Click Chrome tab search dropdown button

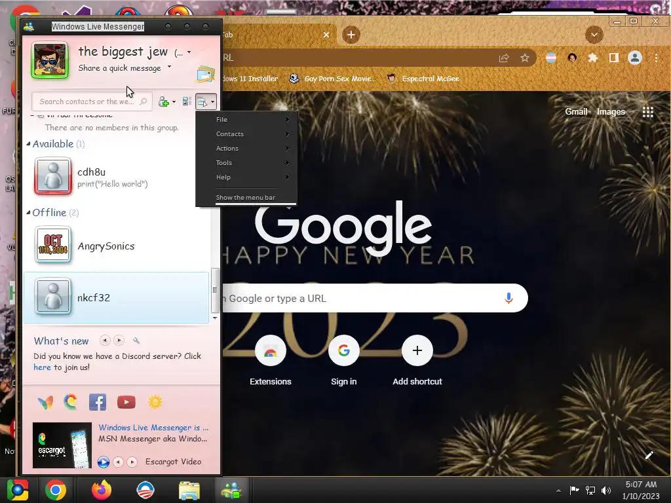[594, 35]
